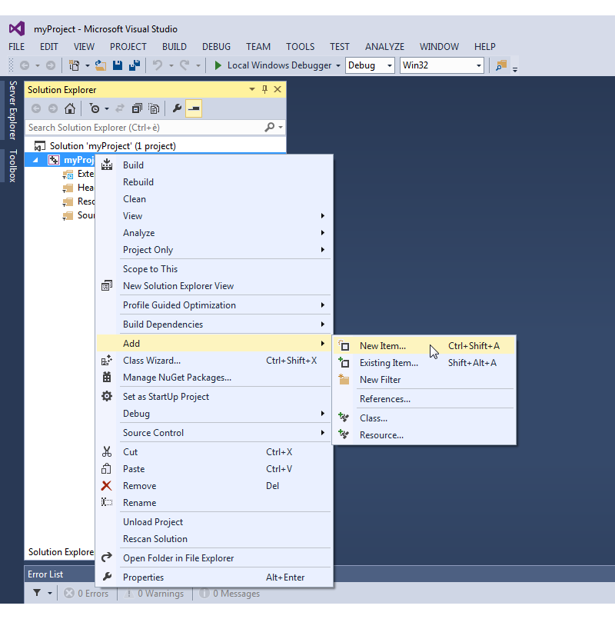
Task: Open the BUILD menu
Action: point(174,47)
